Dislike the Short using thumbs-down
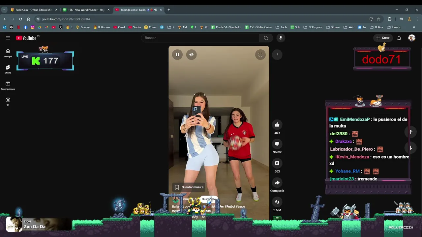This screenshot has height=237, width=422. pyautogui.click(x=277, y=144)
